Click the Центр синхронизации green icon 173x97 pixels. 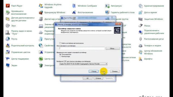click(x=41, y=59)
